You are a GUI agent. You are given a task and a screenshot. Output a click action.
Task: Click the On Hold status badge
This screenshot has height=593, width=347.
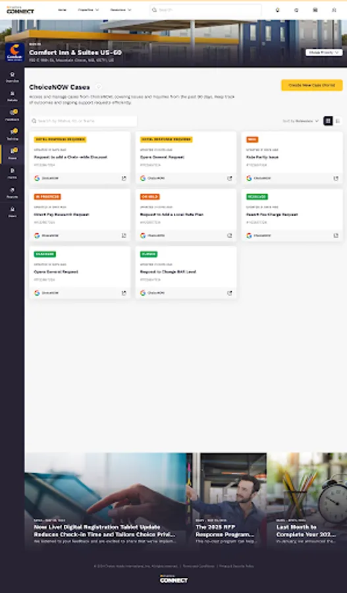(x=149, y=196)
